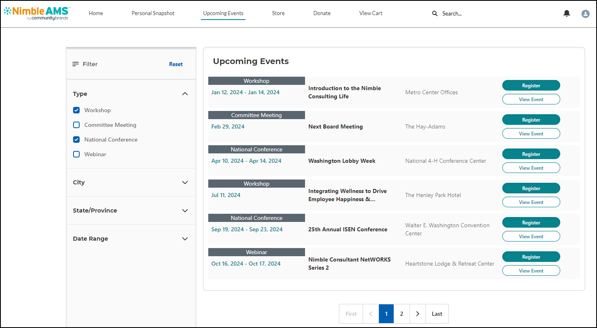
Task: Go to previous page using arrow
Action: click(371, 314)
